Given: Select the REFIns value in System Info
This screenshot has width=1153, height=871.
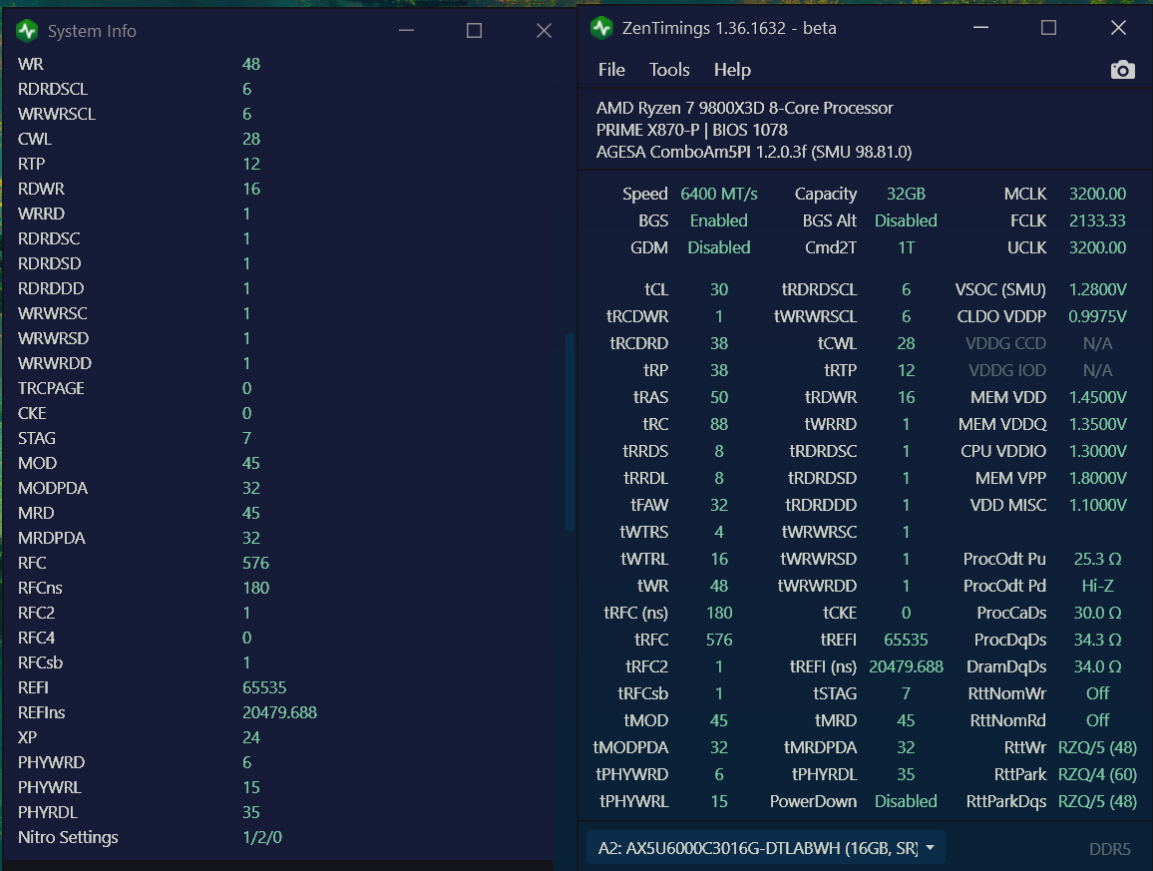Looking at the screenshot, I should (x=279, y=712).
